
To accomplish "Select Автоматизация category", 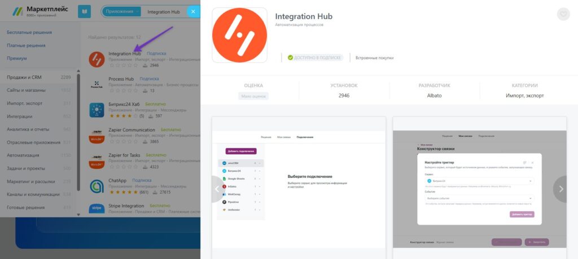I will (x=38, y=155).
